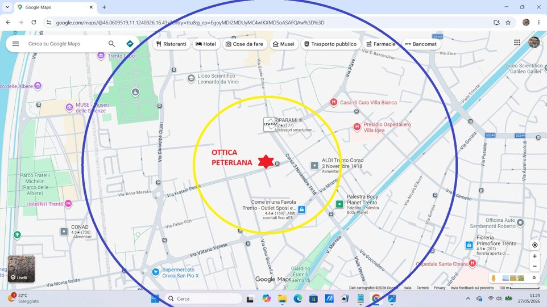Screen dimensions: 547x307
Task: Click the taskbar Cerca search box
Action: pos(203,298)
